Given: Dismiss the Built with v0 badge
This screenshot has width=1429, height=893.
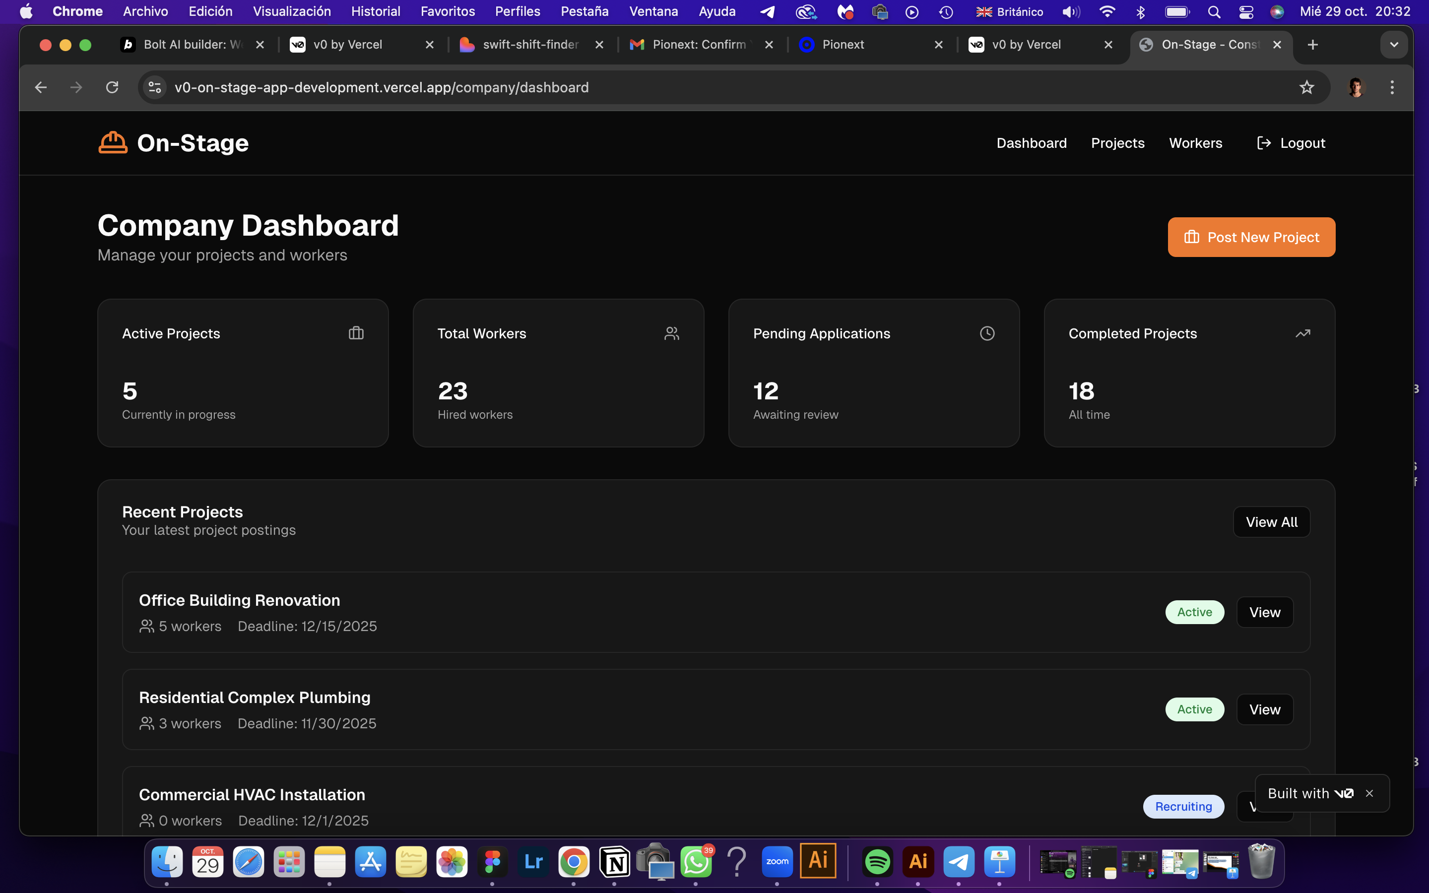Looking at the screenshot, I should (x=1369, y=794).
